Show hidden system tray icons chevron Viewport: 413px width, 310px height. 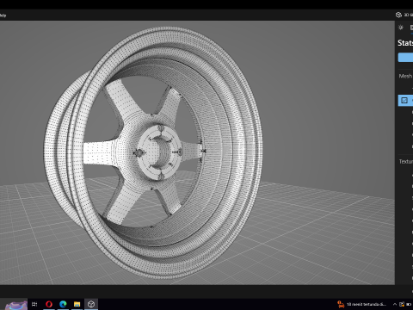[395, 304]
